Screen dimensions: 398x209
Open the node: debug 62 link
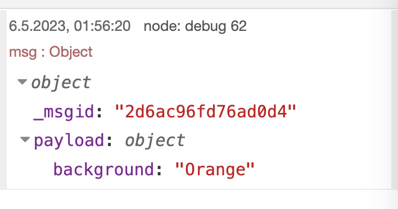(x=195, y=26)
